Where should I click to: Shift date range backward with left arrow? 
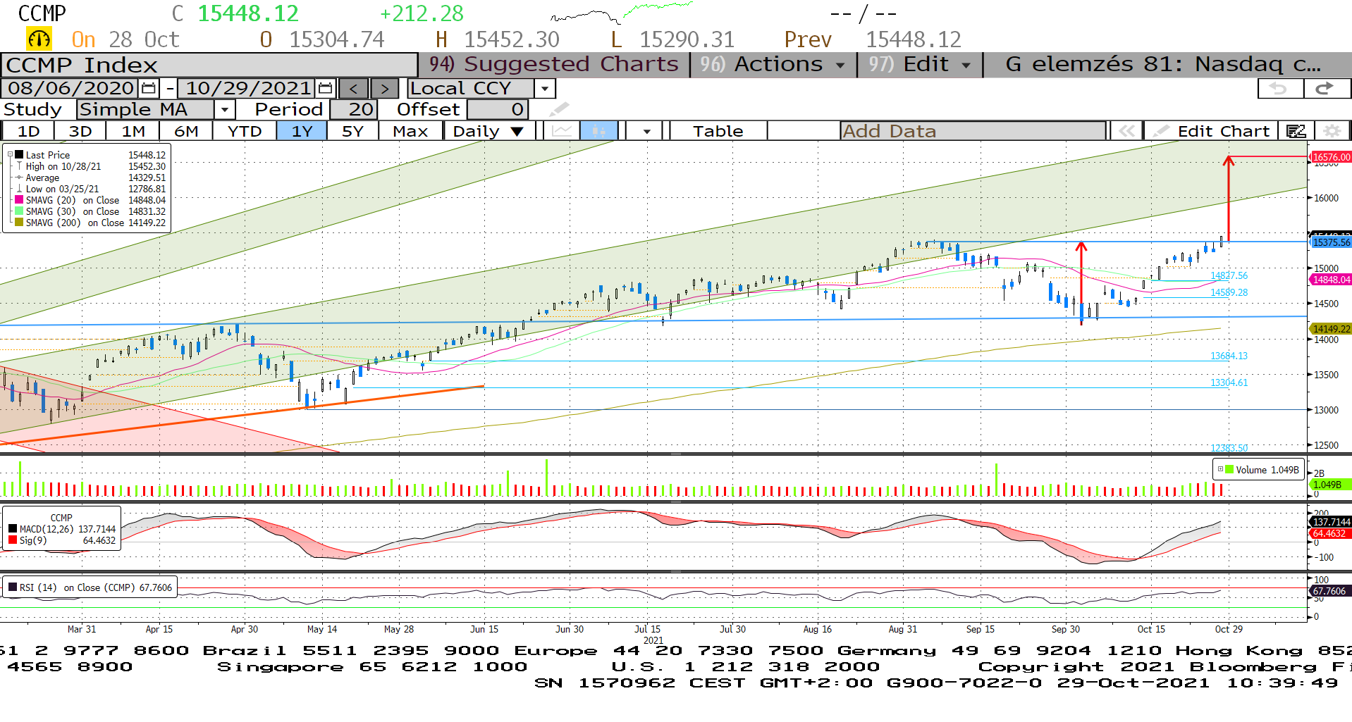point(354,88)
